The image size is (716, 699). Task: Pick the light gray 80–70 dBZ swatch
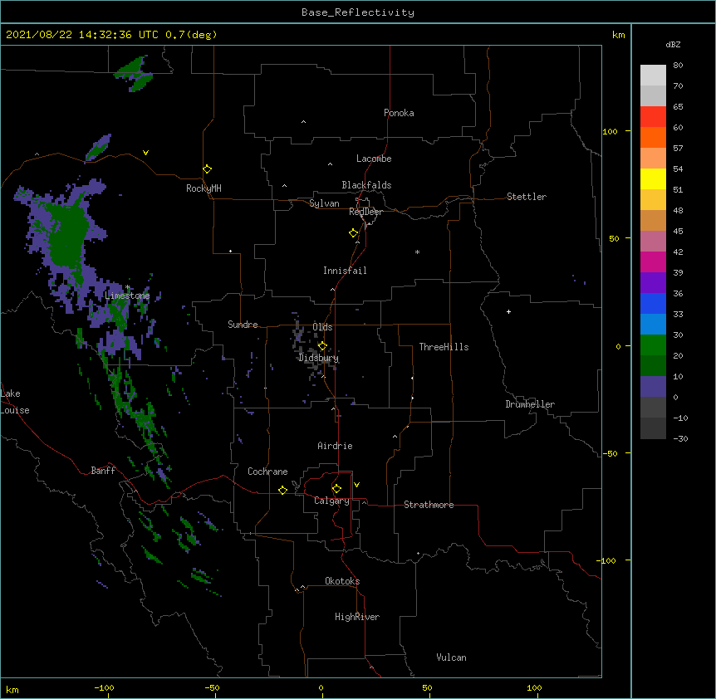[653, 76]
